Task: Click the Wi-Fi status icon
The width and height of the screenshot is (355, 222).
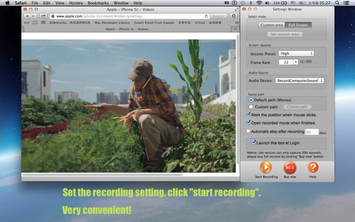Action: 259,3
